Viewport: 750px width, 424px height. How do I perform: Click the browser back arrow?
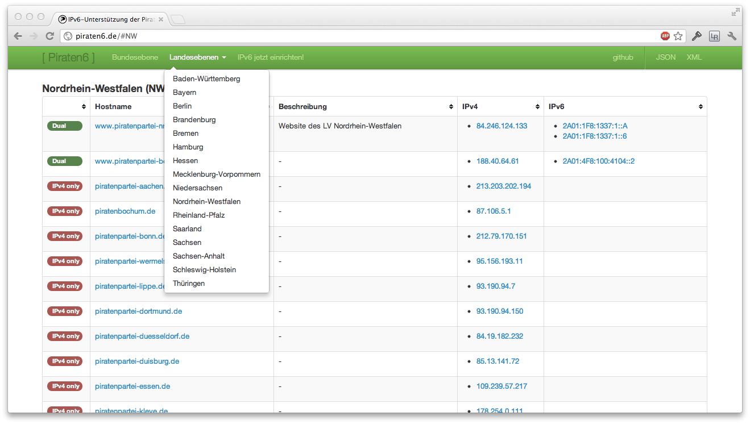click(18, 36)
